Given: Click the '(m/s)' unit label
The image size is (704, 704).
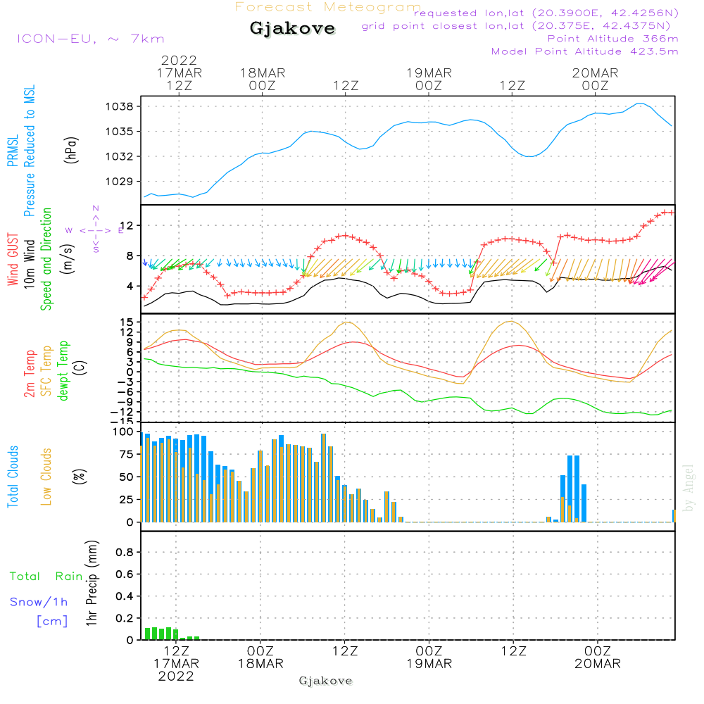Looking at the screenshot, I should tap(68, 259).
